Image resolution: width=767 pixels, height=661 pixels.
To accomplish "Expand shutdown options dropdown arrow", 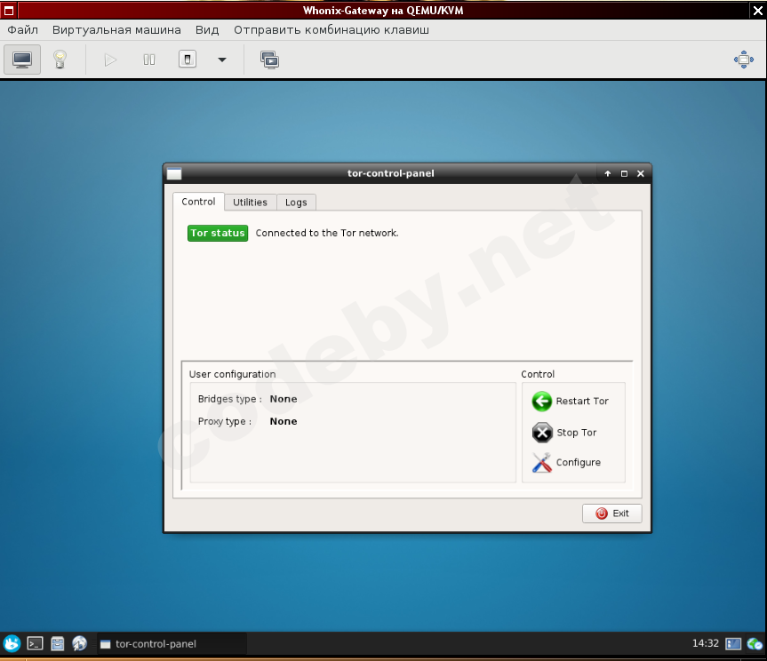I will pos(222,60).
